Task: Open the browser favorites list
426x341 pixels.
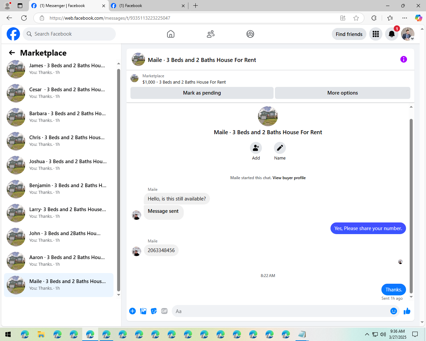Action: (390, 18)
